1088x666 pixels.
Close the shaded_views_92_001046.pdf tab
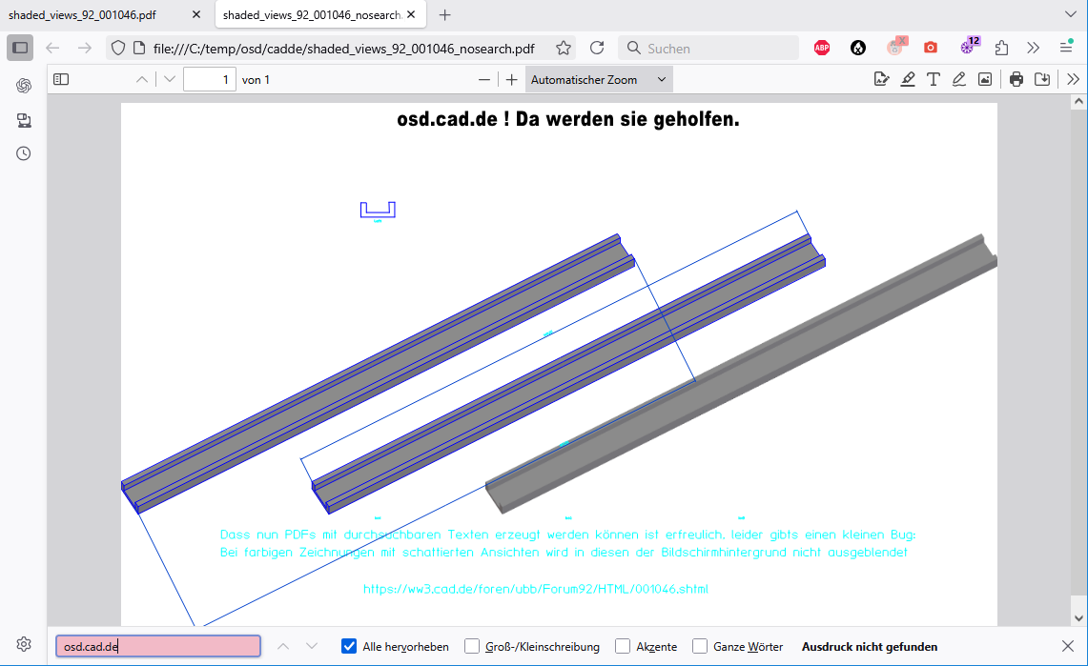click(196, 14)
